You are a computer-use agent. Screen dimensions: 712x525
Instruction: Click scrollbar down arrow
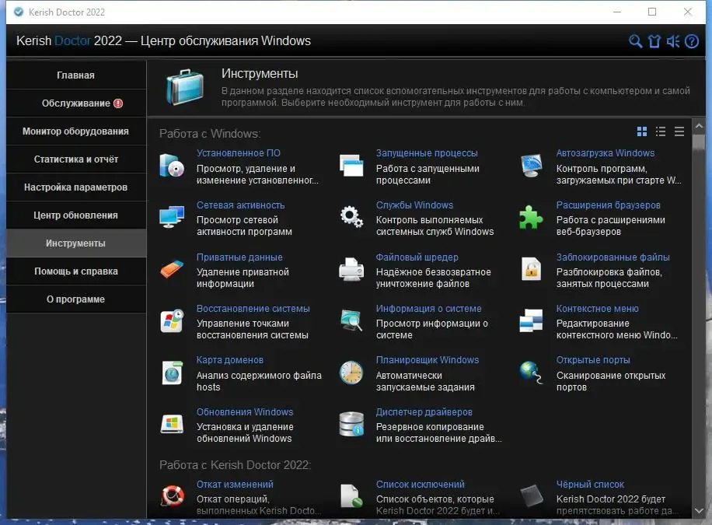699,511
